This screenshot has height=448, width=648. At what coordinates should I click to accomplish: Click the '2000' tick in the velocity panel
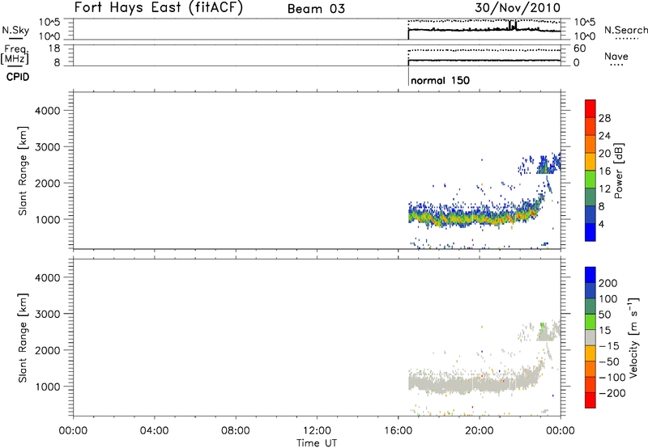[48, 350]
